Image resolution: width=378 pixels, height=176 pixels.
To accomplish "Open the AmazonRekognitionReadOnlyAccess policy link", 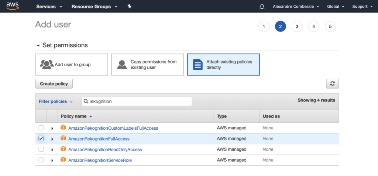I will (x=105, y=150).
